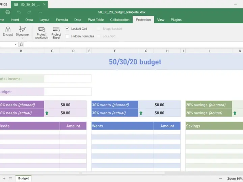Open the Layout tab
This screenshot has width=243, height=182.
[44, 20]
